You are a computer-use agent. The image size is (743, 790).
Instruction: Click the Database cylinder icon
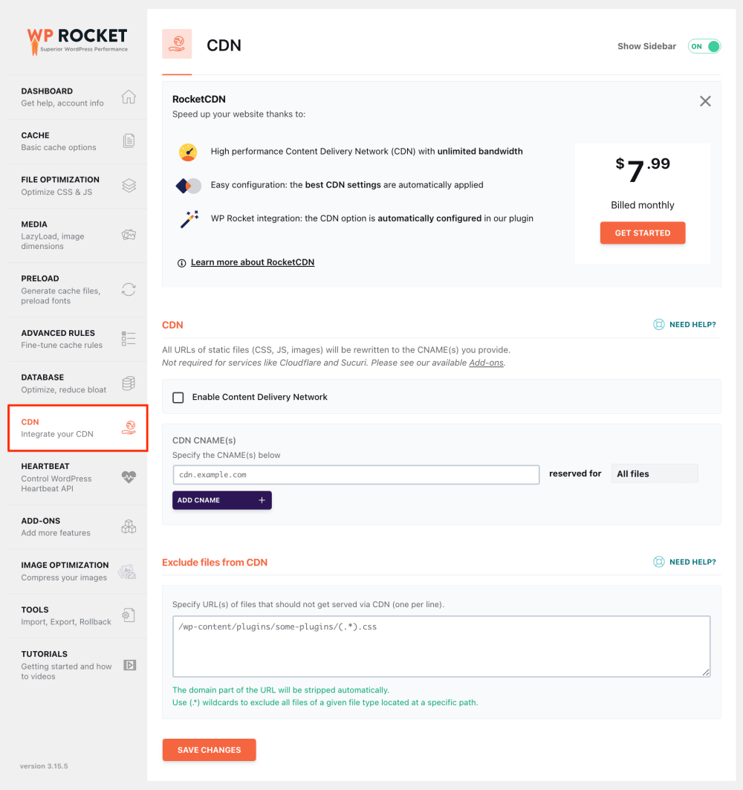point(129,383)
